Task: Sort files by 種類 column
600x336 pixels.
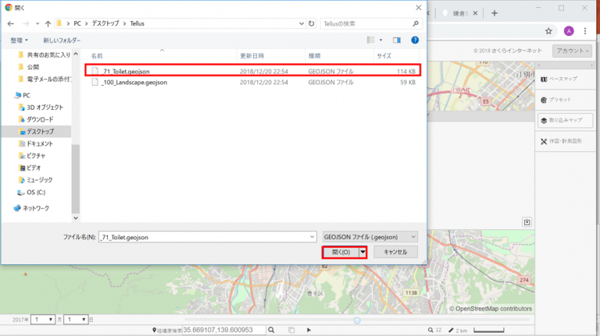Action: pos(314,56)
